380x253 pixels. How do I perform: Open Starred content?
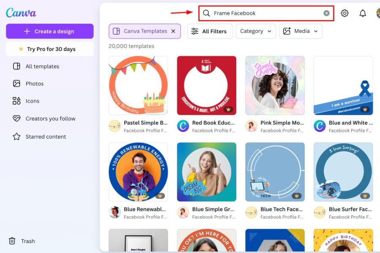pos(46,137)
